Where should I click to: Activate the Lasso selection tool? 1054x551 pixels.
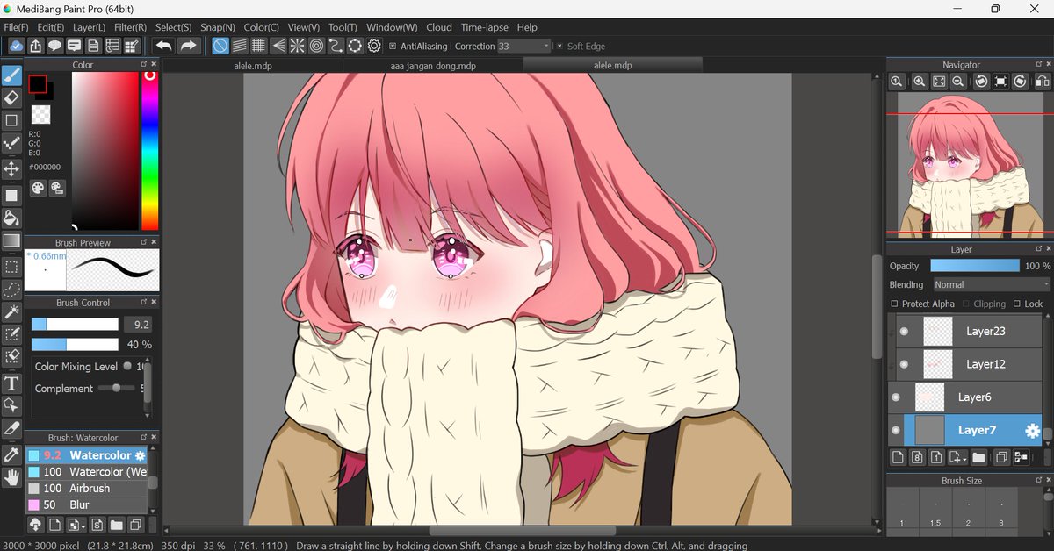(x=11, y=289)
